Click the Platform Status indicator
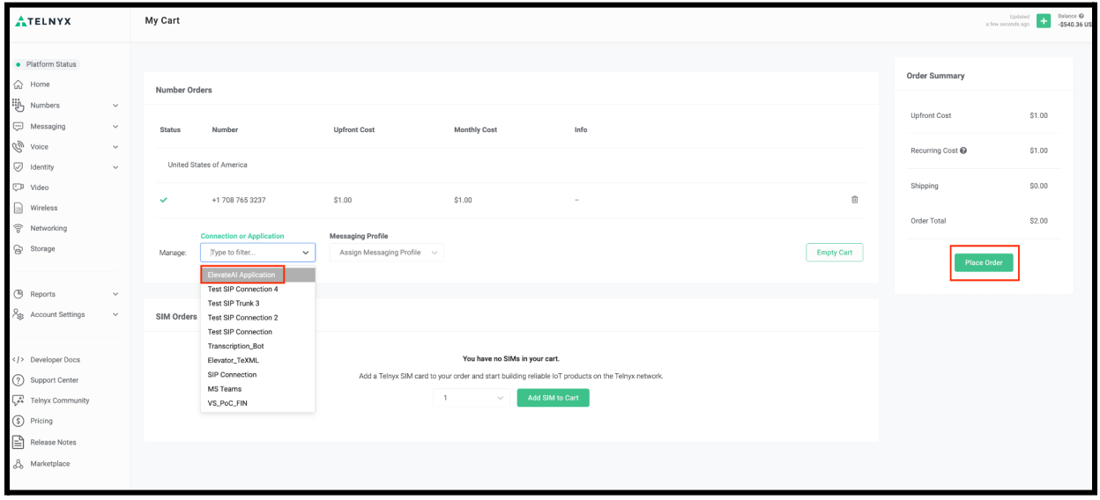The width and height of the screenshot is (1100, 500). point(46,64)
